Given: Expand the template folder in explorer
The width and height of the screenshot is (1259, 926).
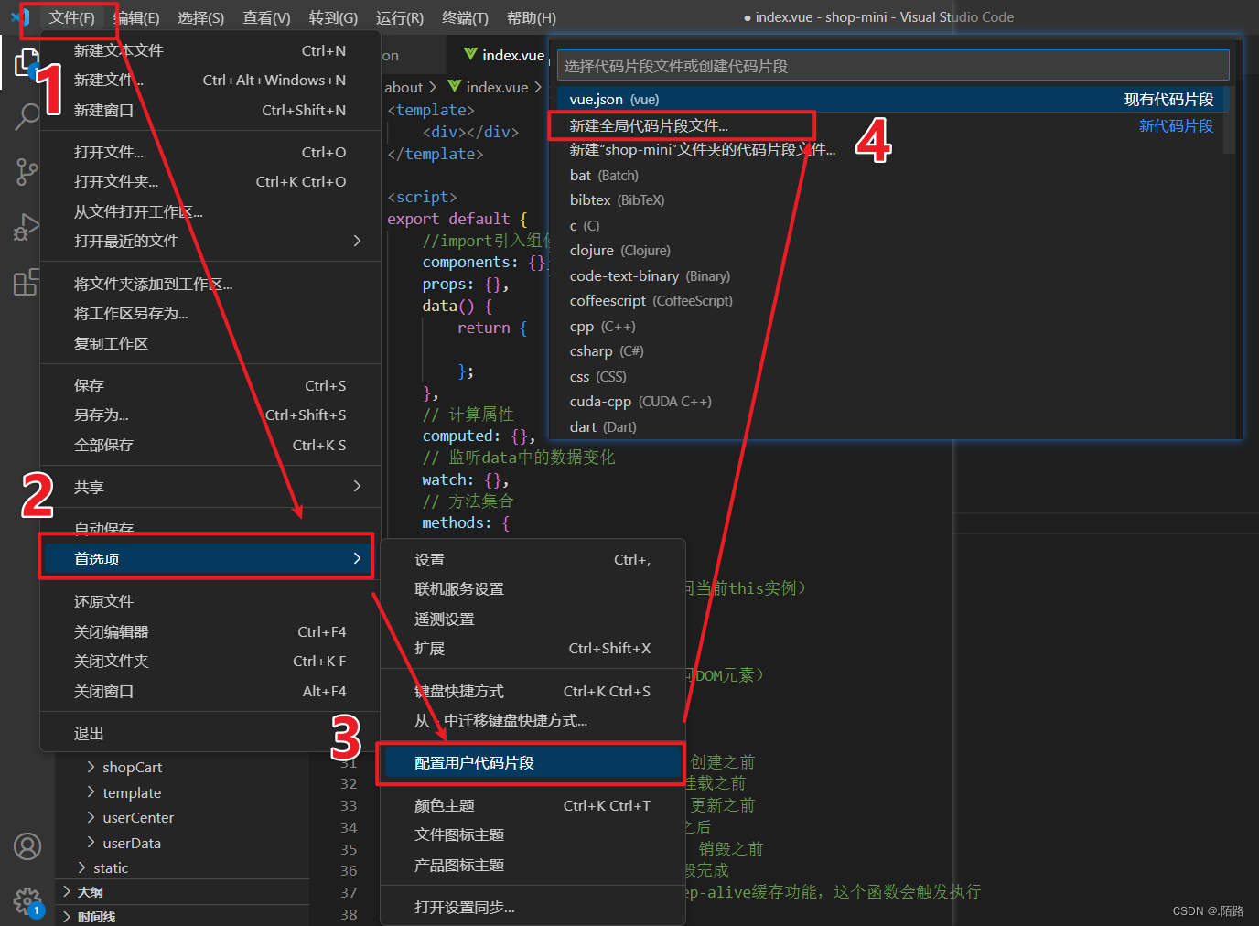Looking at the screenshot, I should click(132, 792).
